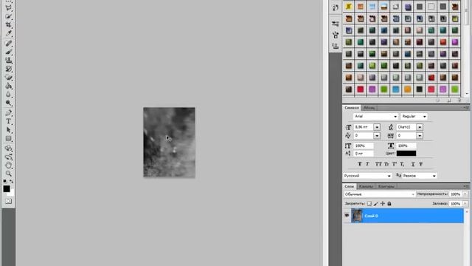
Task: Click the vertical scale 100% field
Action: tap(364, 146)
